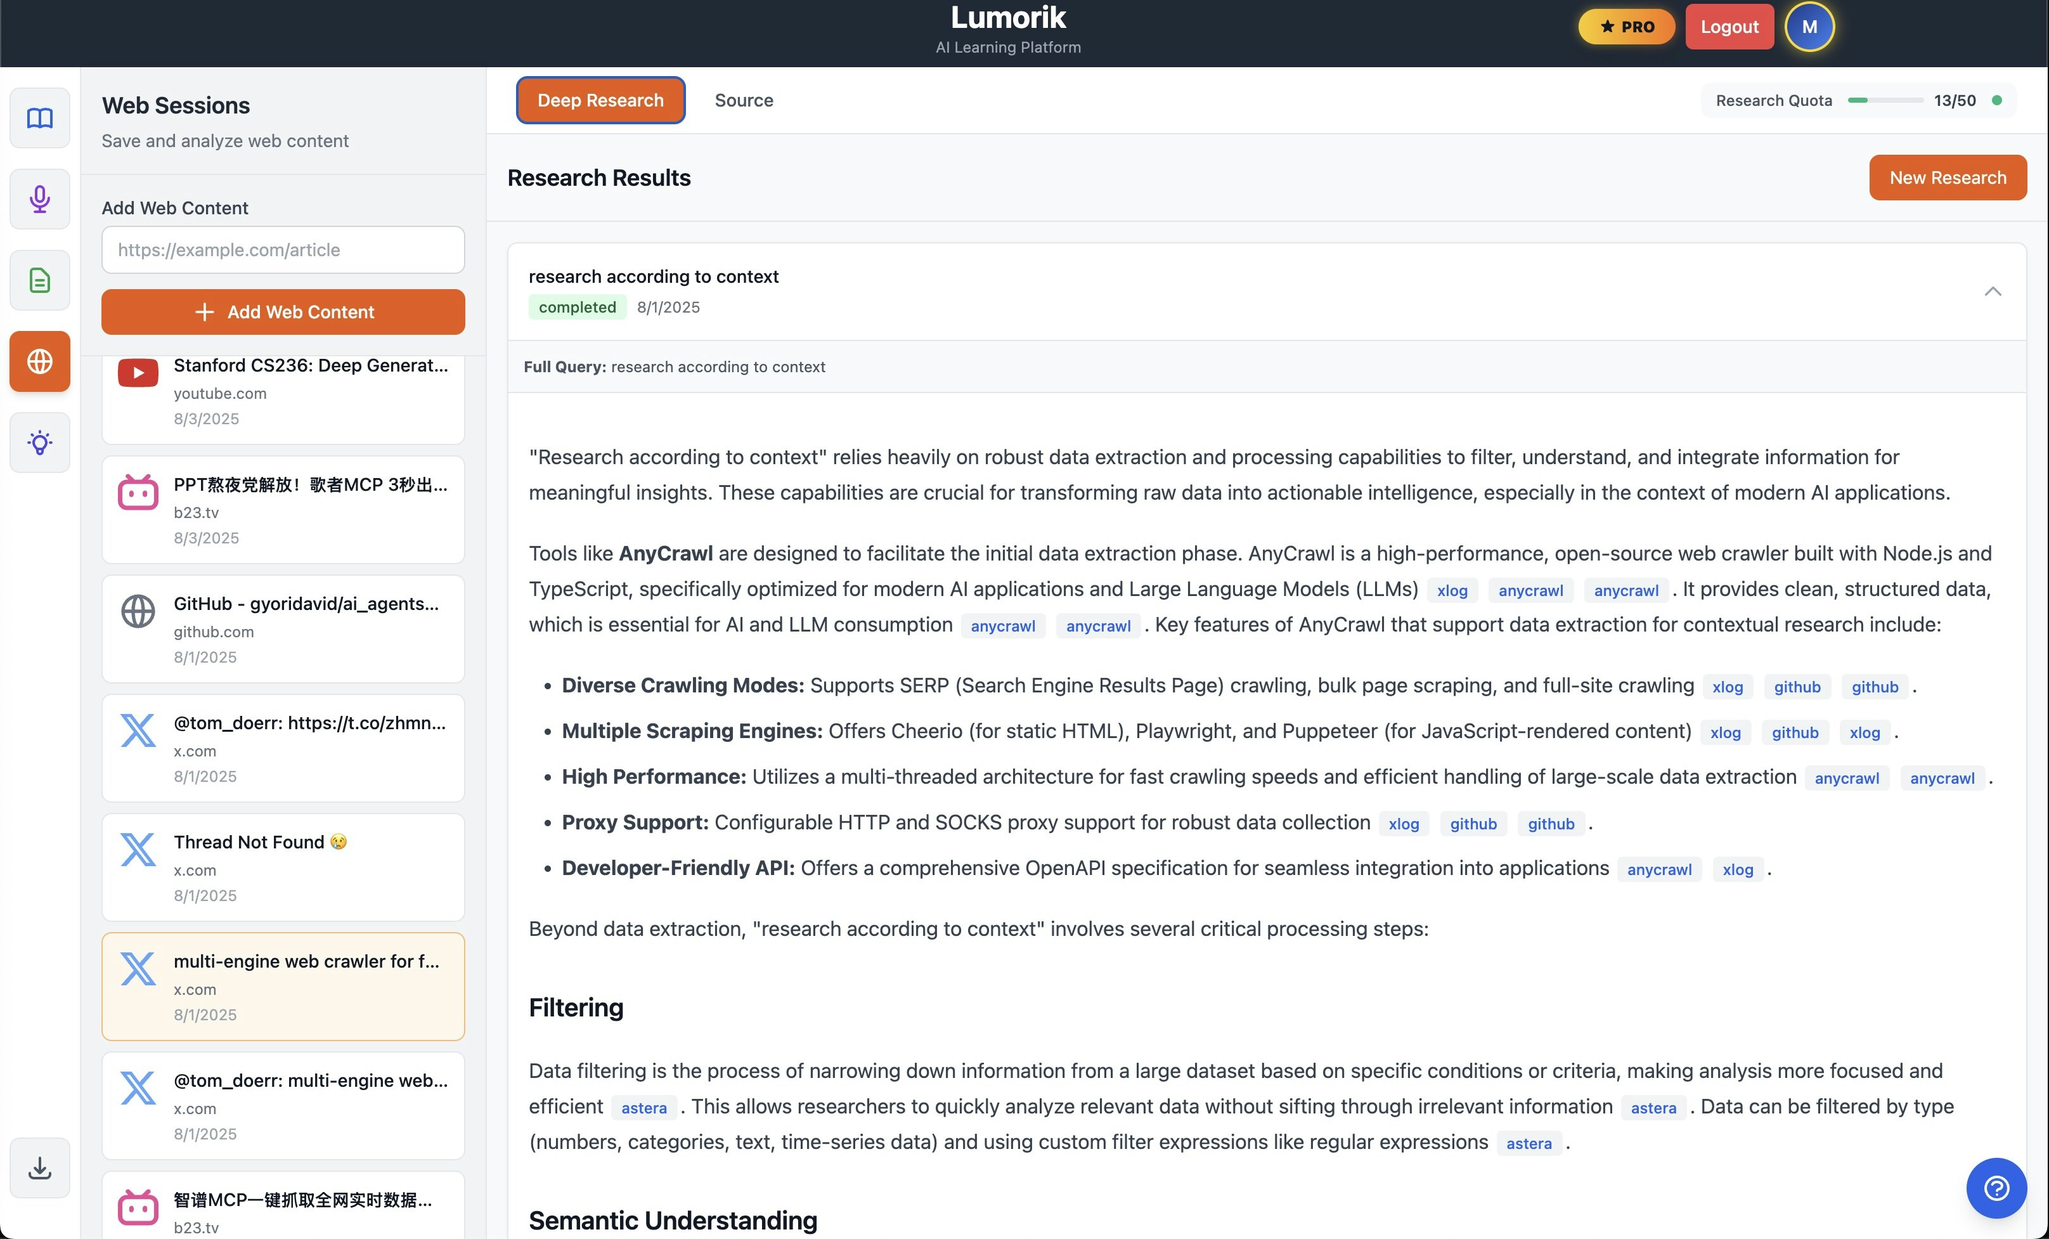The image size is (2049, 1239).
Task: Click the M user avatar
Action: 1809,27
